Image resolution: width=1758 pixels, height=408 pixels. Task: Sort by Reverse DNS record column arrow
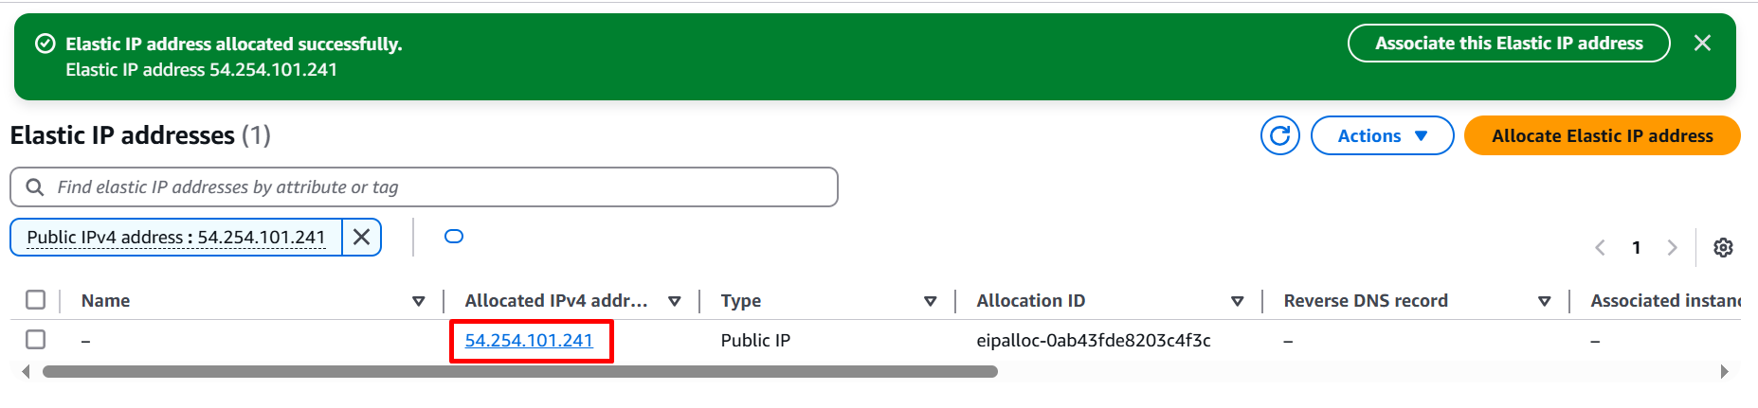(1544, 301)
